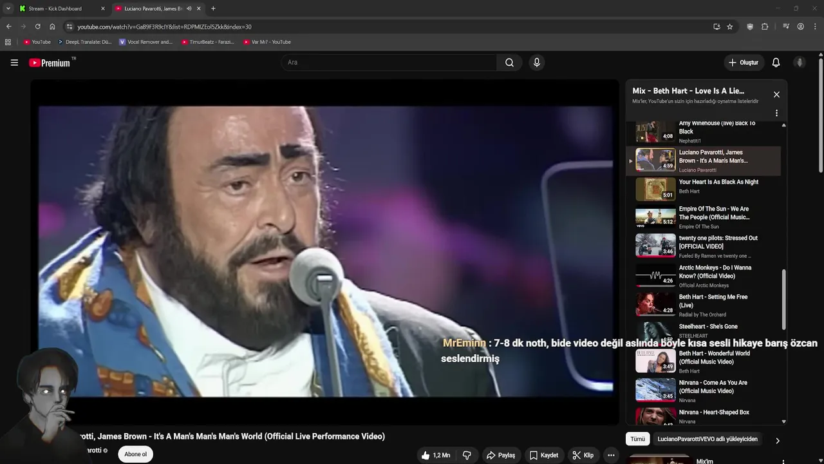Click Mix - Beth Hart playlist title
This screenshot has width=824, height=464.
[688, 91]
